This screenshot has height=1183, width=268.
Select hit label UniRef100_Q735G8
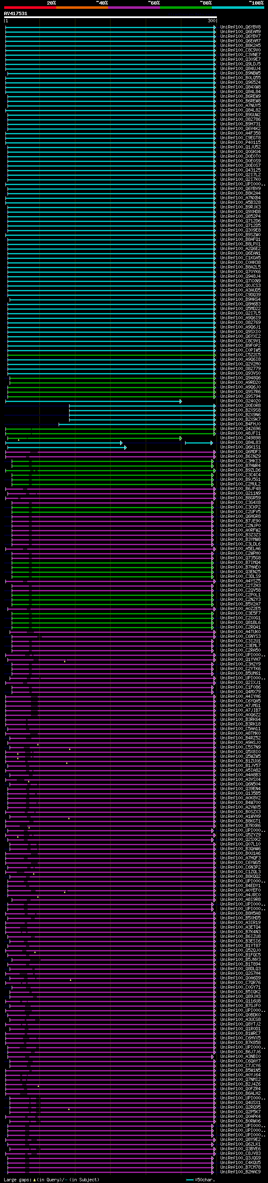240,558
